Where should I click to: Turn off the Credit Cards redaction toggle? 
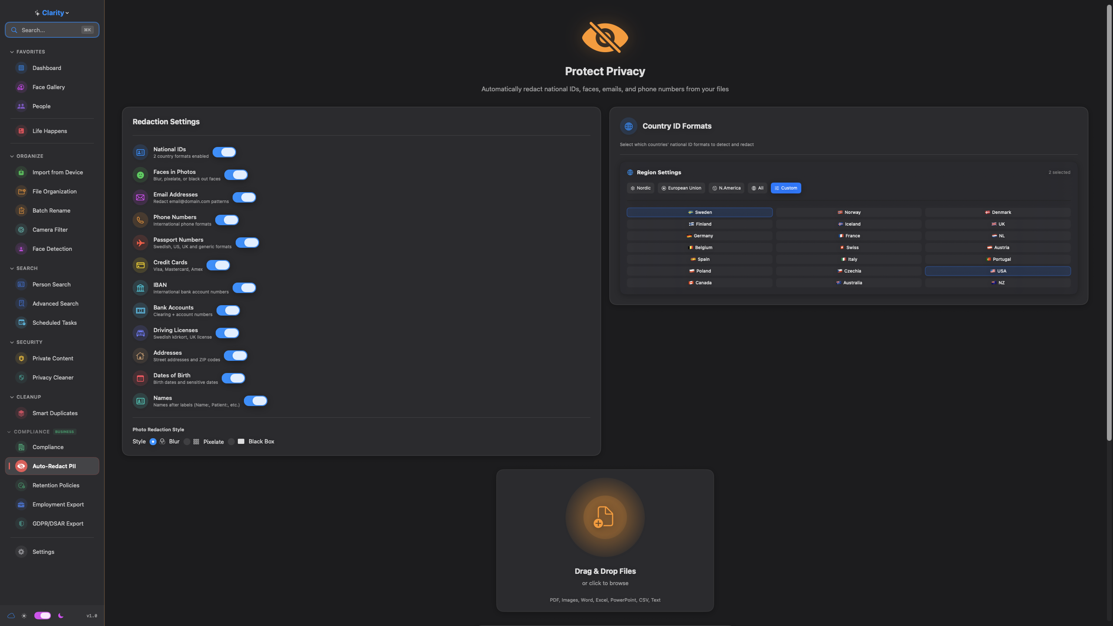pyautogui.click(x=218, y=265)
